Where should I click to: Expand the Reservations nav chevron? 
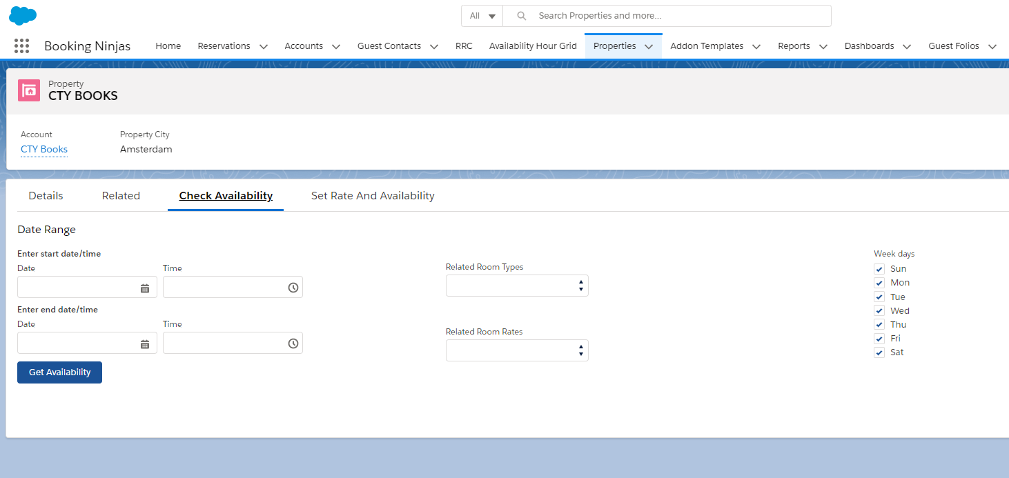tap(264, 47)
